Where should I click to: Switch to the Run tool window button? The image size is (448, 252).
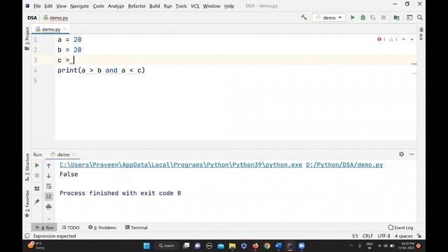pos(45,227)
